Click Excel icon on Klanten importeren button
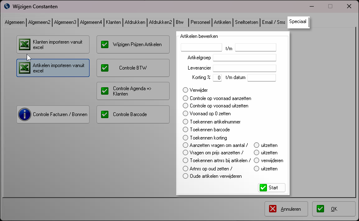Screen dimensions: 359x221 pos(24,44)
